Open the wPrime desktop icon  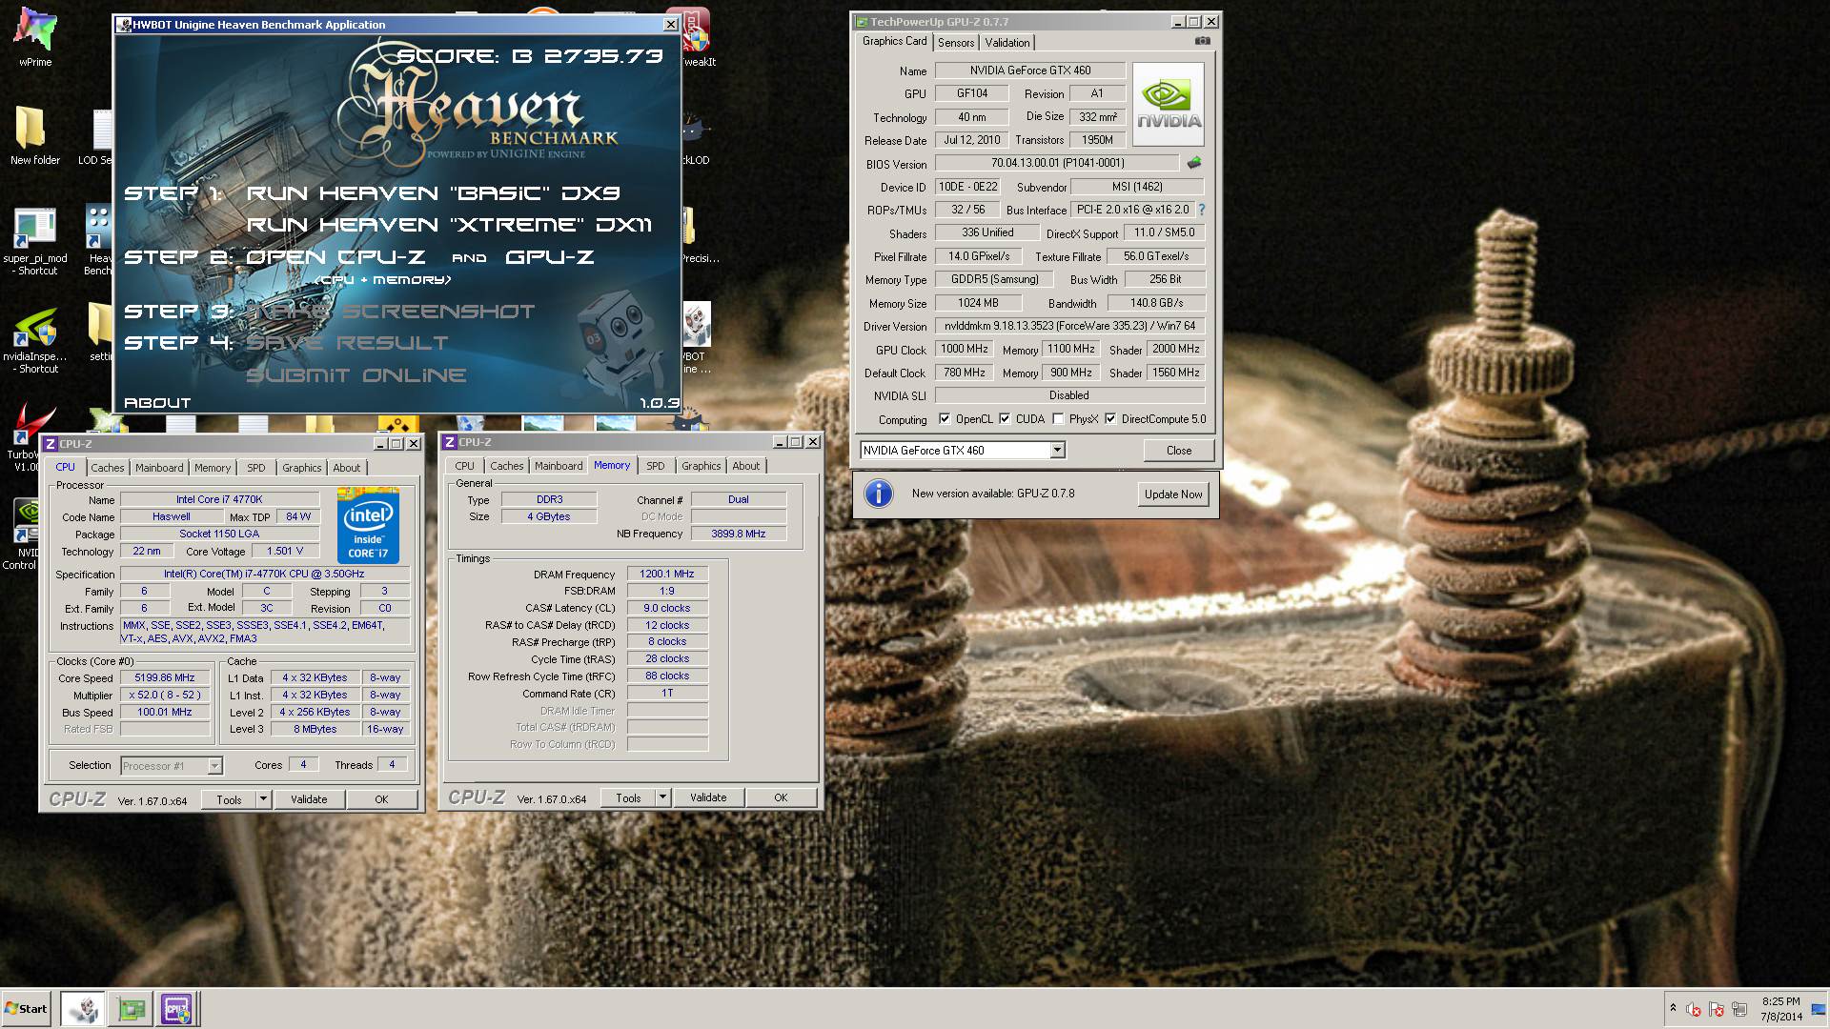tap(35, 36)
